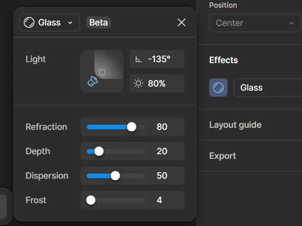Select the blue Glass effect icon

[218, 88]
